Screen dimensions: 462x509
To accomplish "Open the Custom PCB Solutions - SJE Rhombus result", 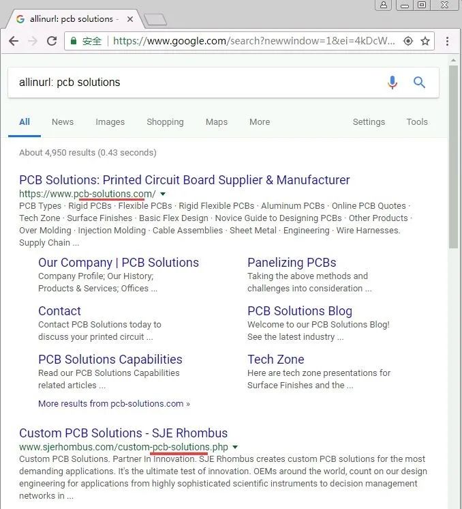I will click(x=123, y=433).
